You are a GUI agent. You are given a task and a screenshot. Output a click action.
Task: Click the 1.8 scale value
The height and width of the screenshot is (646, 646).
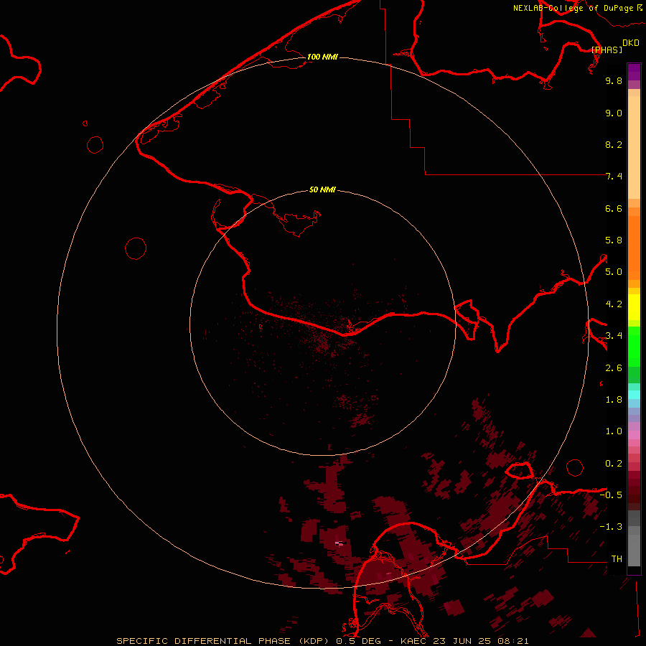point(614,400)
